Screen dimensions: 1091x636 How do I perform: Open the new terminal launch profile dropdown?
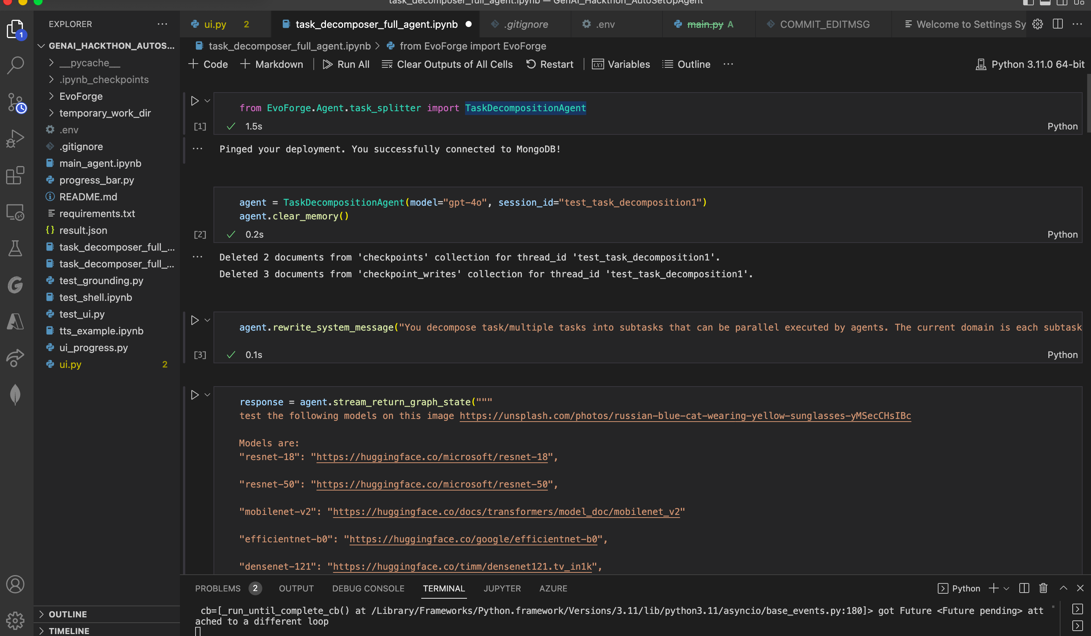(1007, 588)
